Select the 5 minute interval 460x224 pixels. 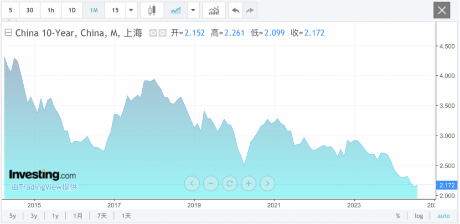coord(11,11)
